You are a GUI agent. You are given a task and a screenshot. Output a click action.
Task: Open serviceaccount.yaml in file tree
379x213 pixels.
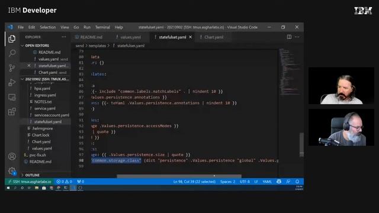(52, 115)
